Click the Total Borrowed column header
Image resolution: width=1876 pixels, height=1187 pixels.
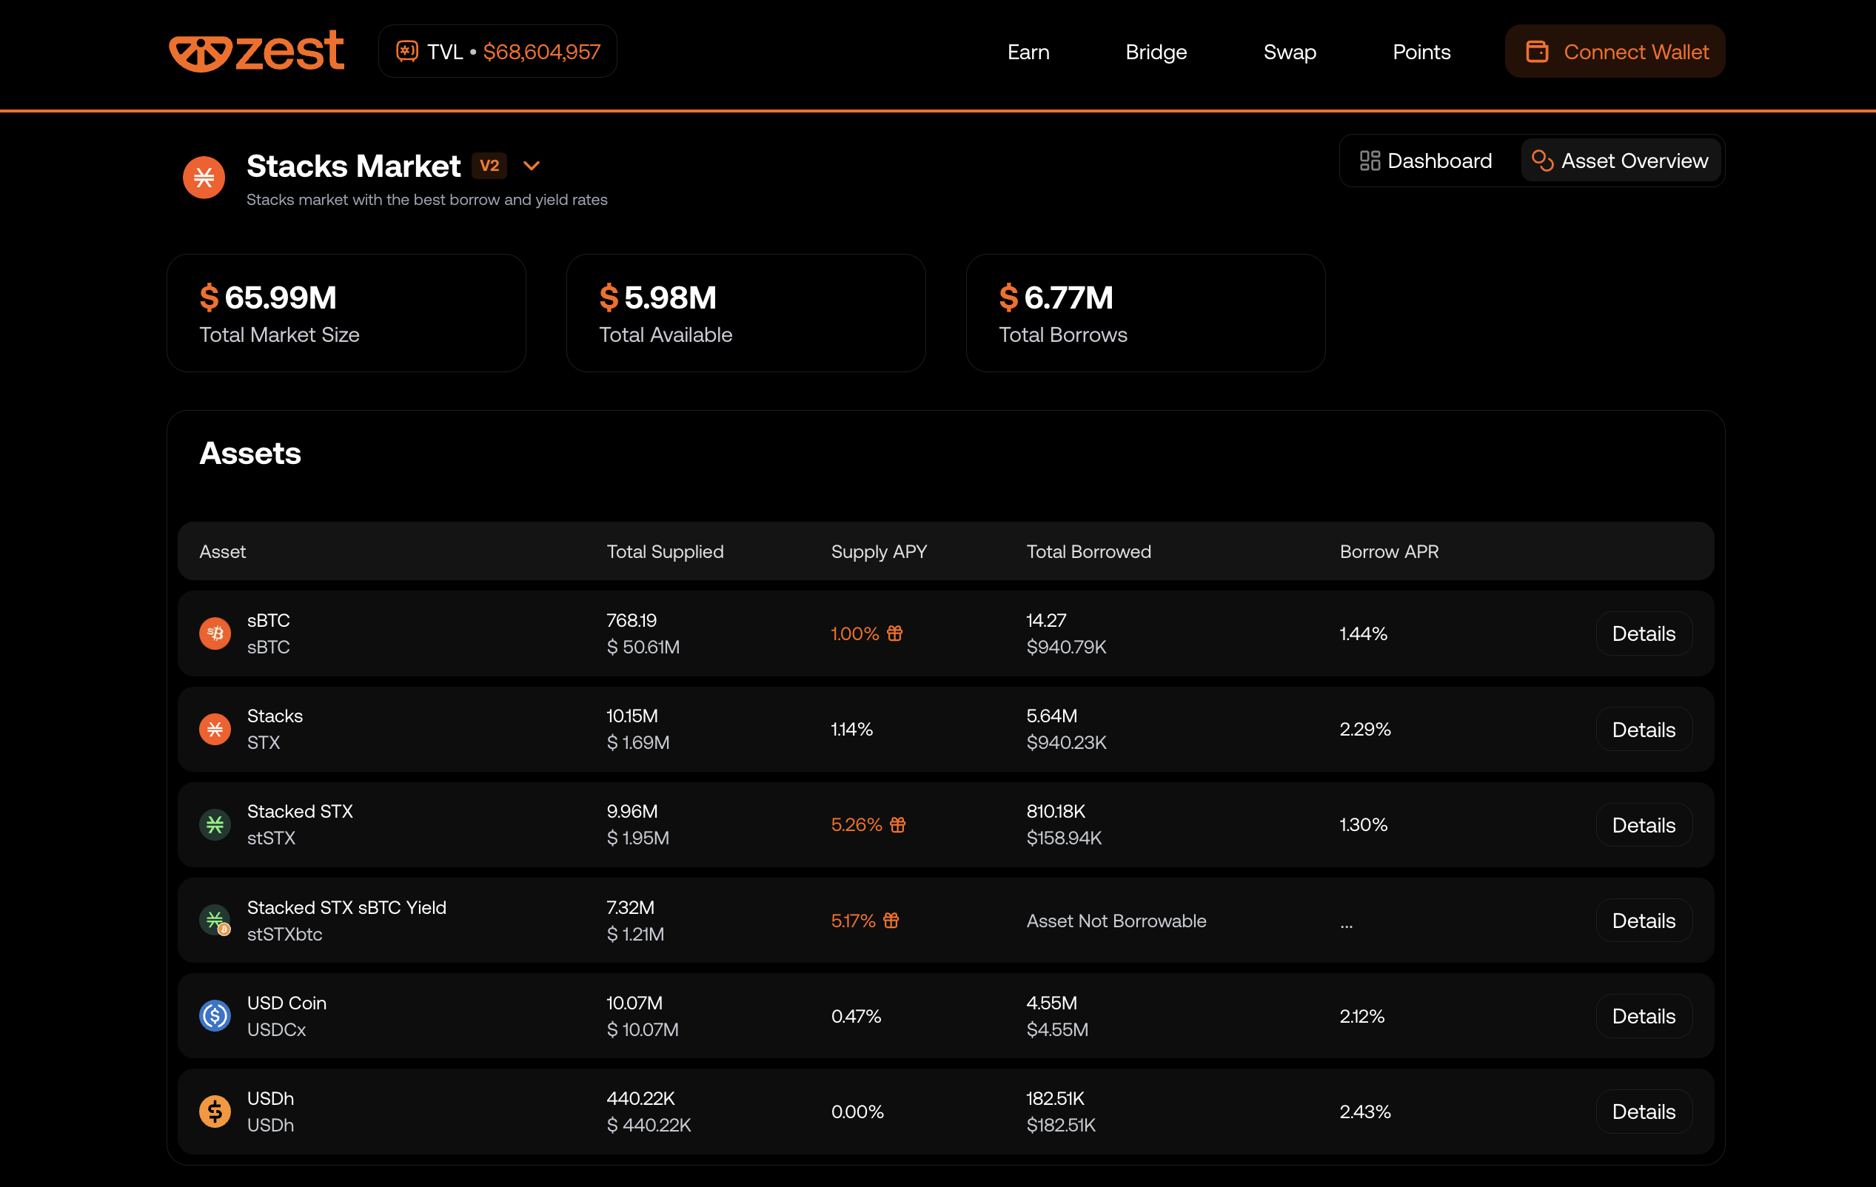1088,551
